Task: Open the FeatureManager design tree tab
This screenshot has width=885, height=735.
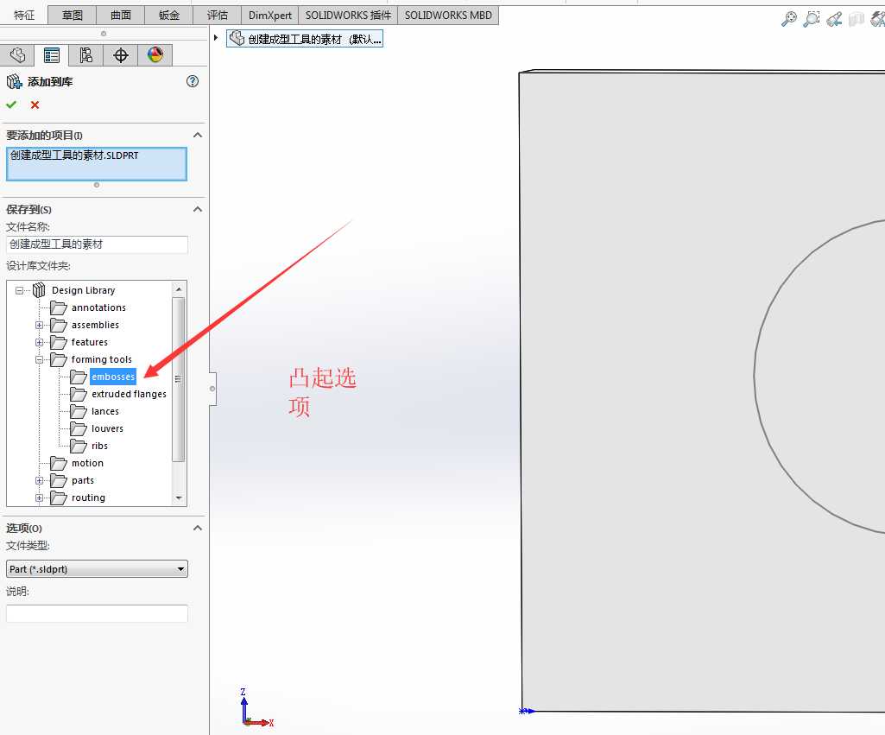Action: tap(17, 55)
